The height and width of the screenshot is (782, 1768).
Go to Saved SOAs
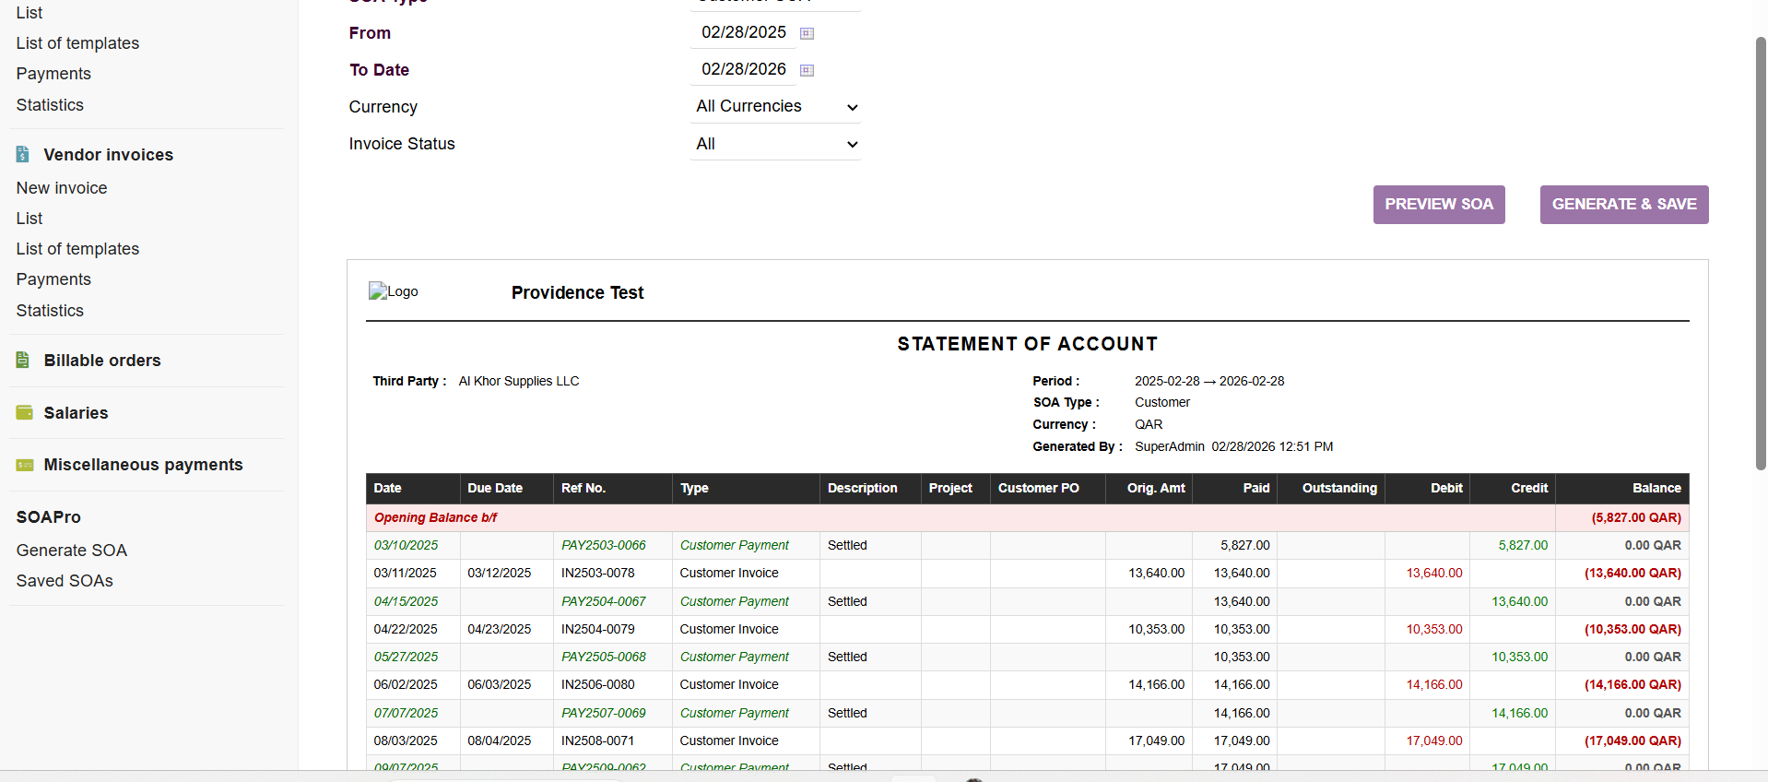click(x=65, y=581)
